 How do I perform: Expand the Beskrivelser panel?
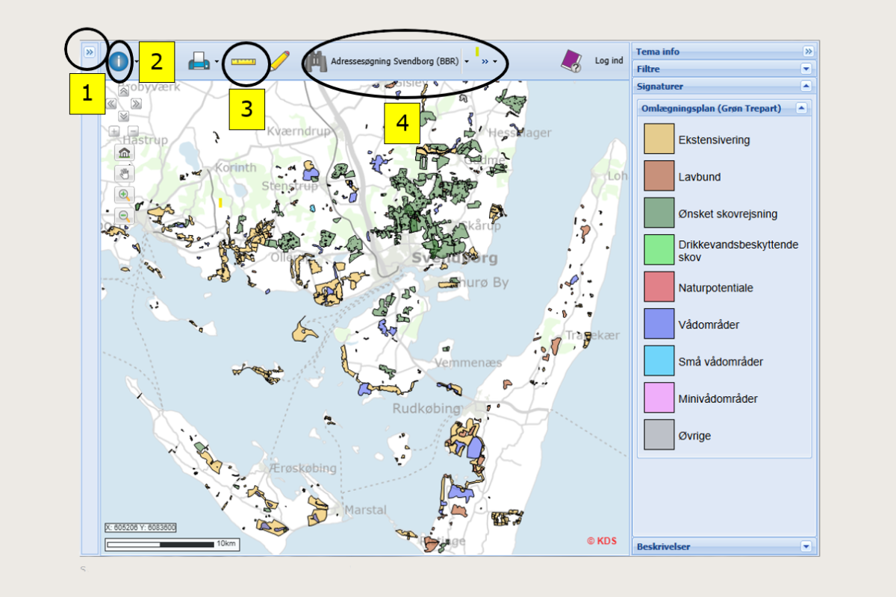click(806, 546)
